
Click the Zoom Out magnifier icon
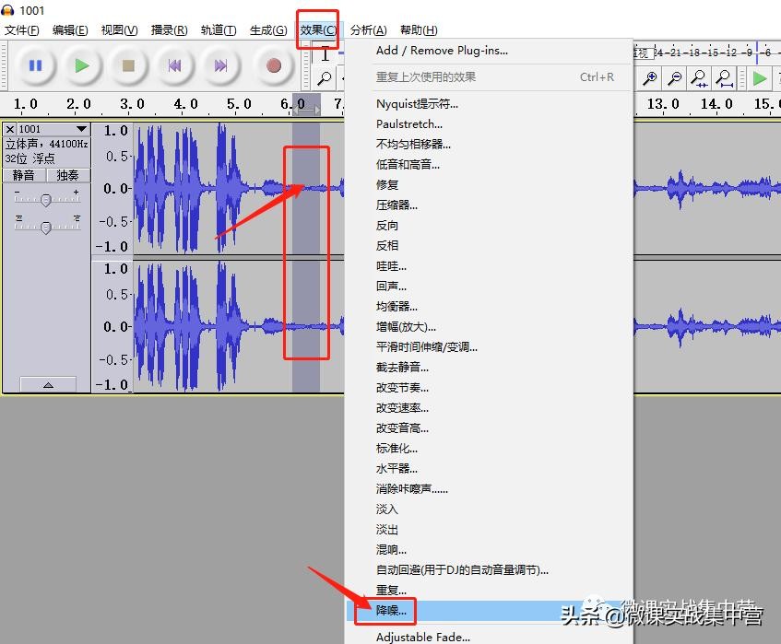676,78
